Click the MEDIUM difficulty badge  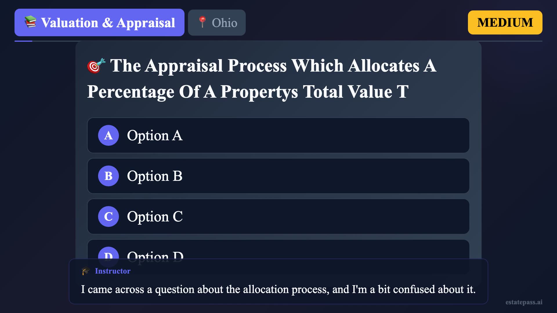point(505,23)
